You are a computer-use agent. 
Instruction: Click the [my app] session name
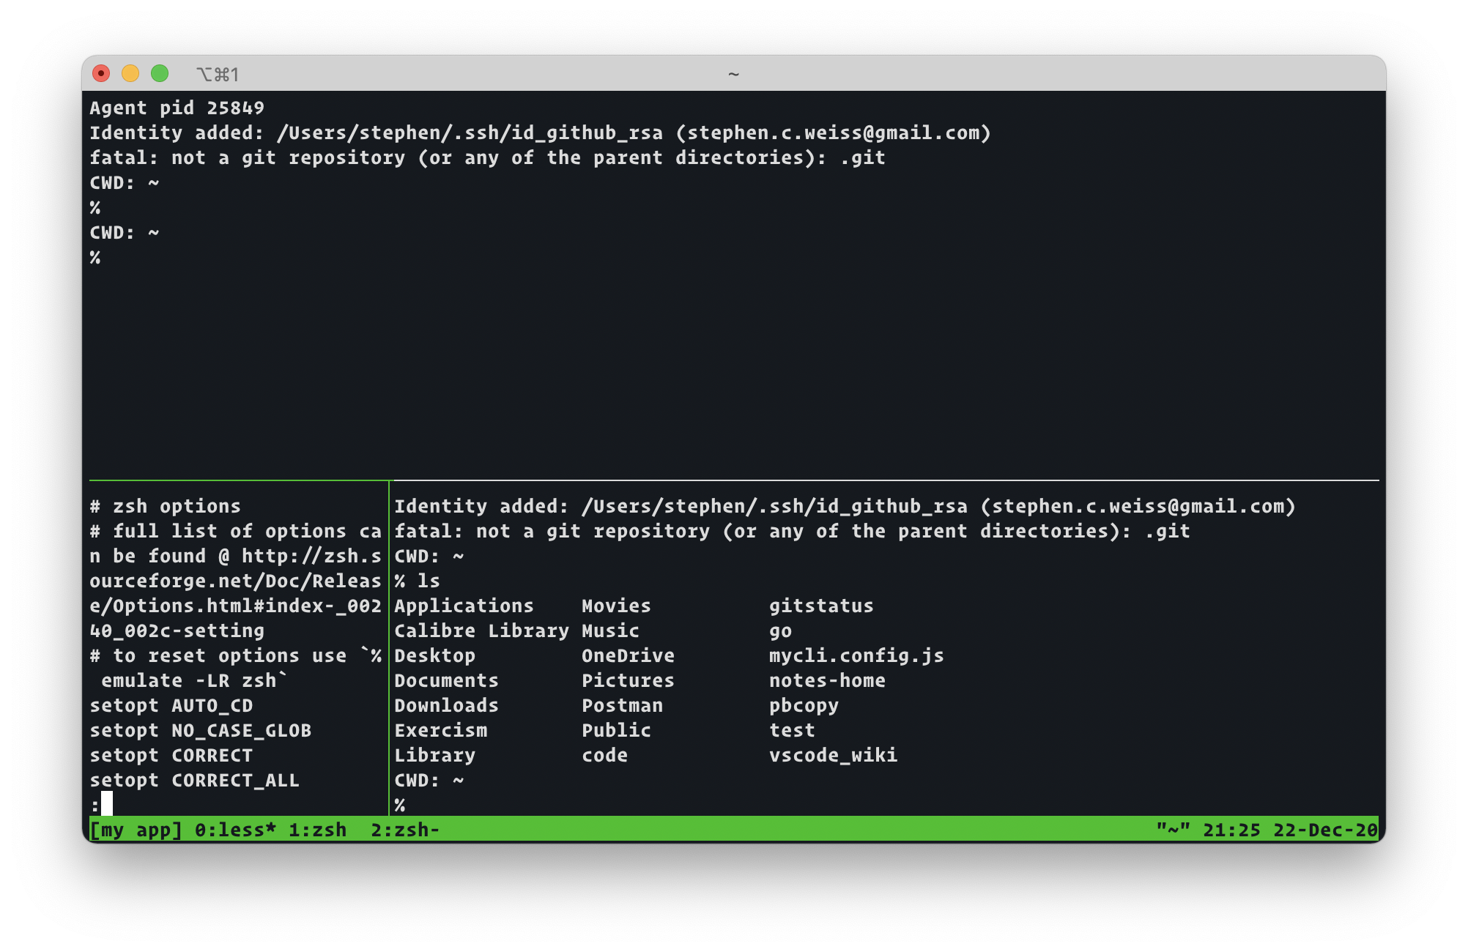[136, 830]
